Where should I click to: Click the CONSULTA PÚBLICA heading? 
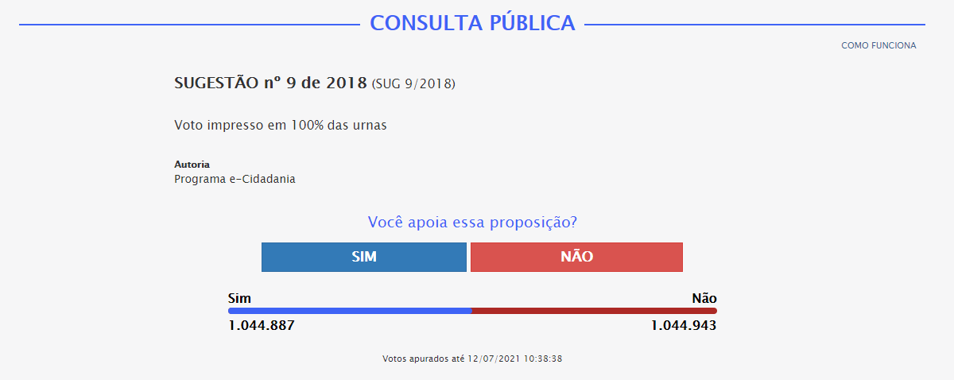(x=473, y=23)
